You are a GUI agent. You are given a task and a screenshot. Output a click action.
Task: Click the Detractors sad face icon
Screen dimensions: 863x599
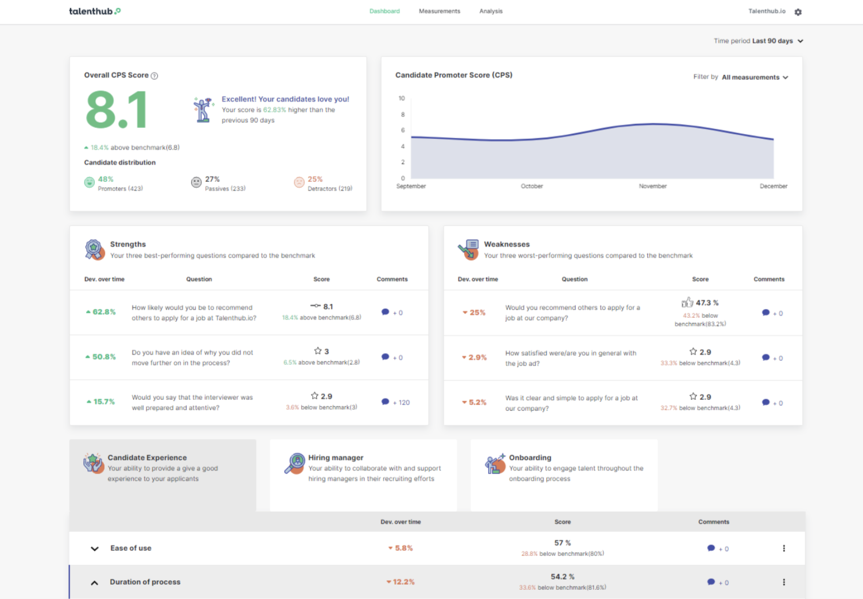point(300,182)
